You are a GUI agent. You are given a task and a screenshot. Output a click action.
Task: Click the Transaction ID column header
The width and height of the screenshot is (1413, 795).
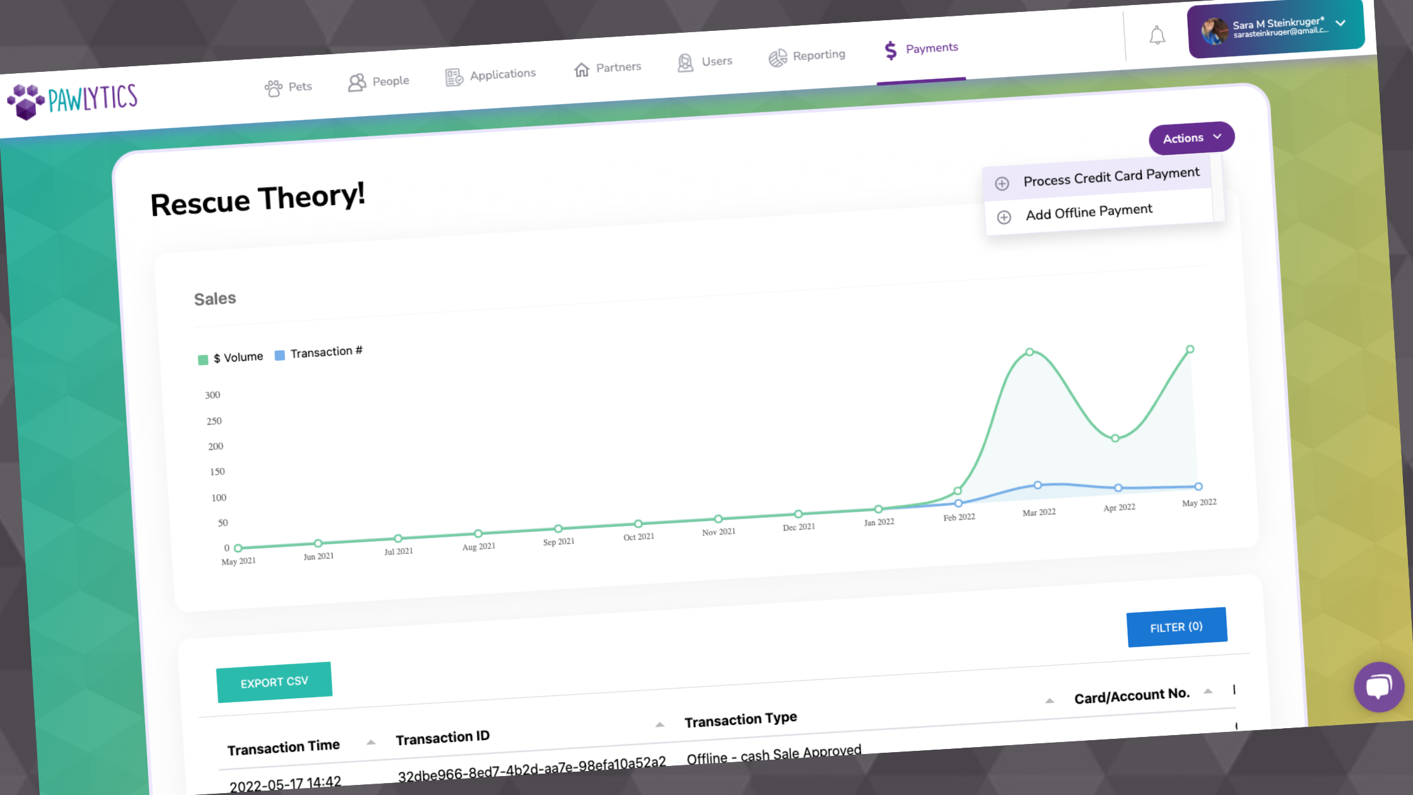(x=443, y=738)
